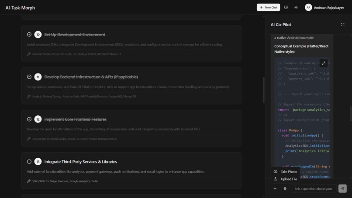Select the Set Up Development Environment title

tap(75, 35)
